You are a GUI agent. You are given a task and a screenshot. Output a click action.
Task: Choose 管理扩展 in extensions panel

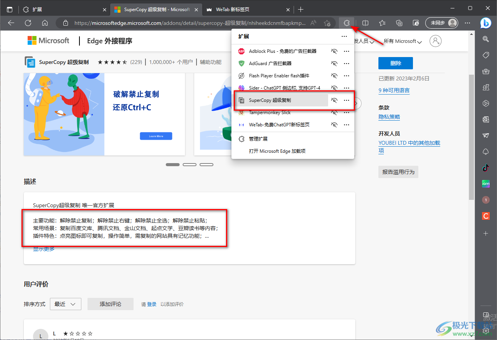(292, 139)
